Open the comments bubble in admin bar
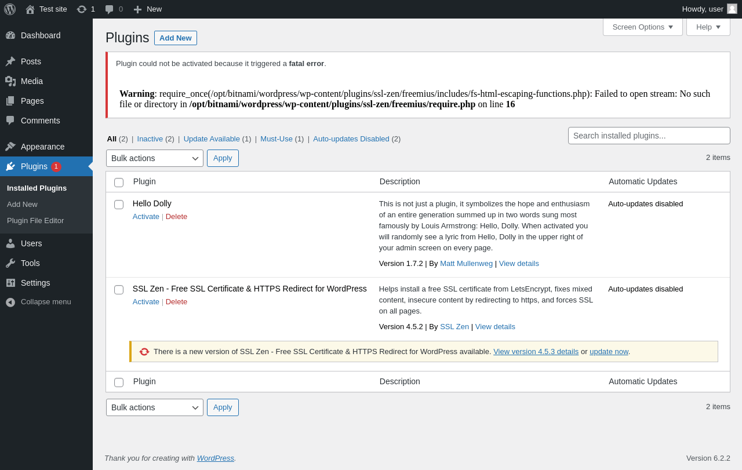The image size is (742, 470). point(109,9)
